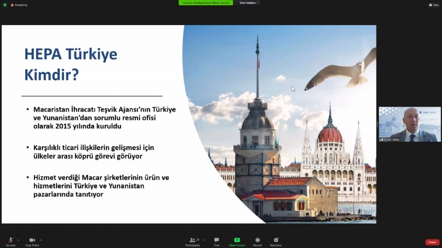Viewport: 442px width, 248px height.
Task: Open audio options arrow next to Unmute
Action: [18, 240]
